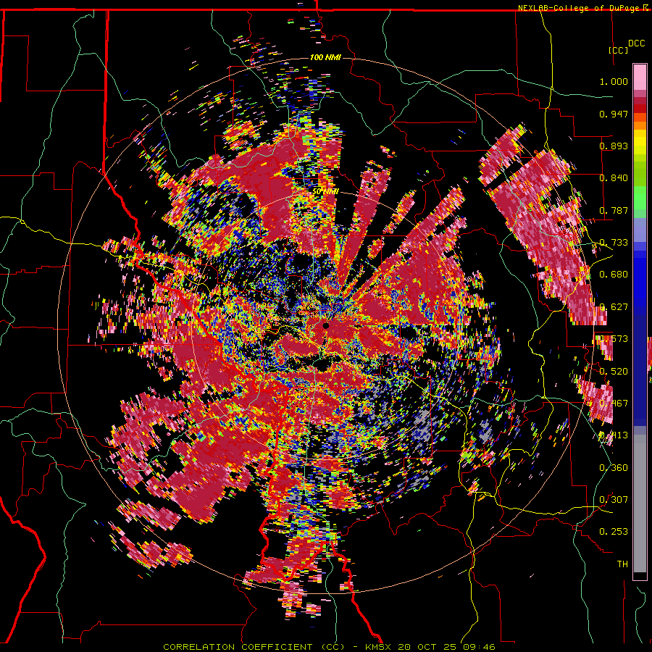Select the 0.627 scale value

(x=614, y=307)
